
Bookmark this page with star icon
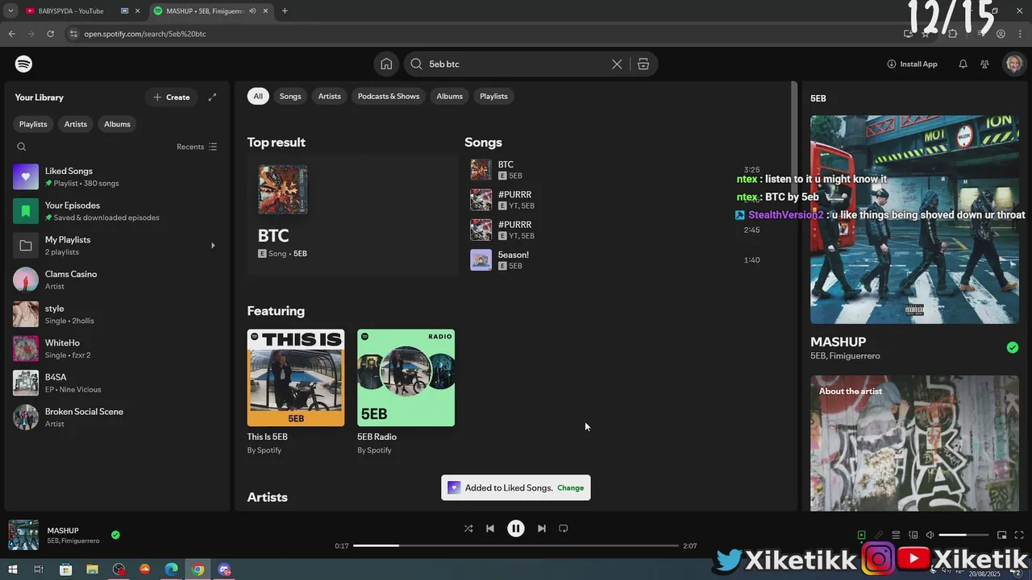coord(926,34)
